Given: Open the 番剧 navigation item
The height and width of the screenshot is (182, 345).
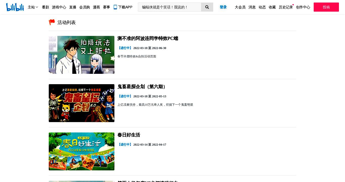Looking at the screenshot, I should (x=45, y=7).
